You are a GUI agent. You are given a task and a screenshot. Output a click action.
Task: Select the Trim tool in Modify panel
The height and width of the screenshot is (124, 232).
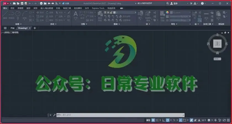point(59,13)
